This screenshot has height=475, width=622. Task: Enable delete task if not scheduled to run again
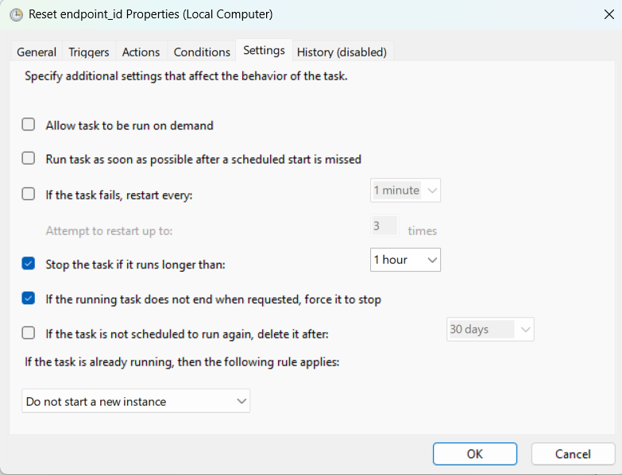[29, 333]
